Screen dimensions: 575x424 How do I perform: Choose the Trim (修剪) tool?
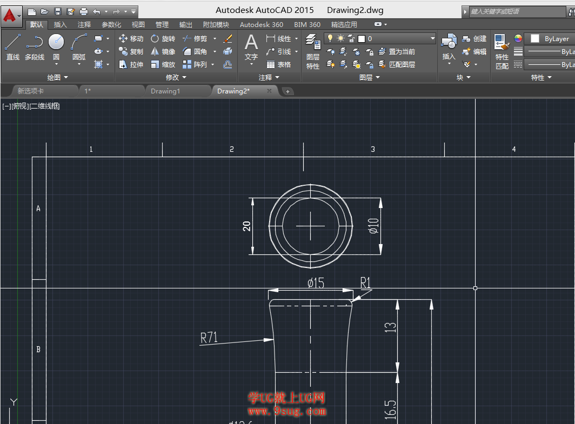point(195,38)
